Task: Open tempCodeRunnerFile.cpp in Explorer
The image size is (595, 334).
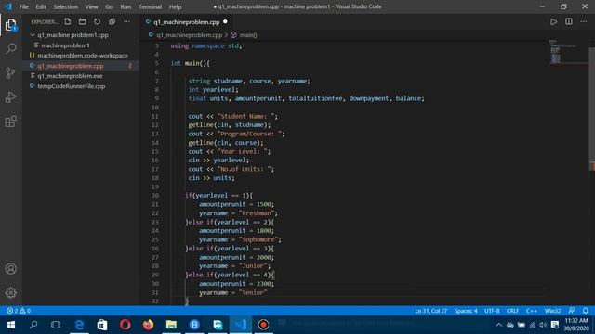Action: [80, 86]
